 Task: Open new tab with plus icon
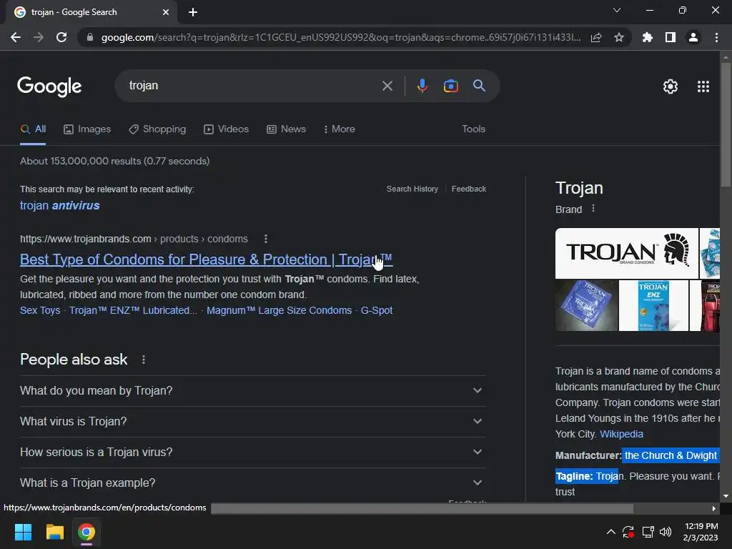pyautogui.click(x=193, y=12)
